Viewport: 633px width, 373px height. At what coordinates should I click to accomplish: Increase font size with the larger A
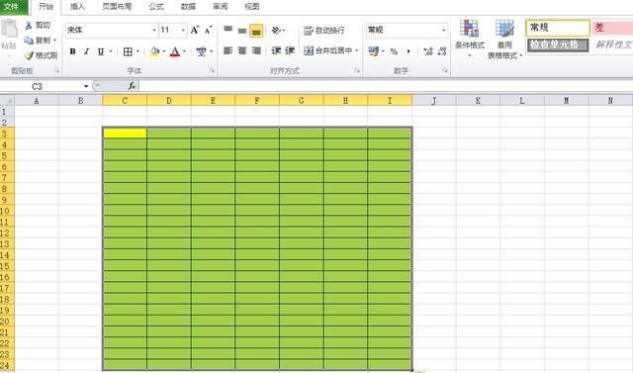195,30
